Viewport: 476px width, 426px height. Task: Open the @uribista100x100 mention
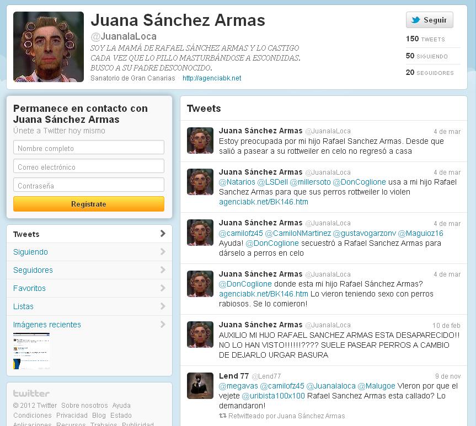(x=273, y=396)
